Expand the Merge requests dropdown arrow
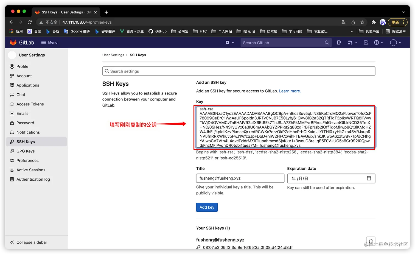This screenshot has height=254, width=415. coord(356,43)
